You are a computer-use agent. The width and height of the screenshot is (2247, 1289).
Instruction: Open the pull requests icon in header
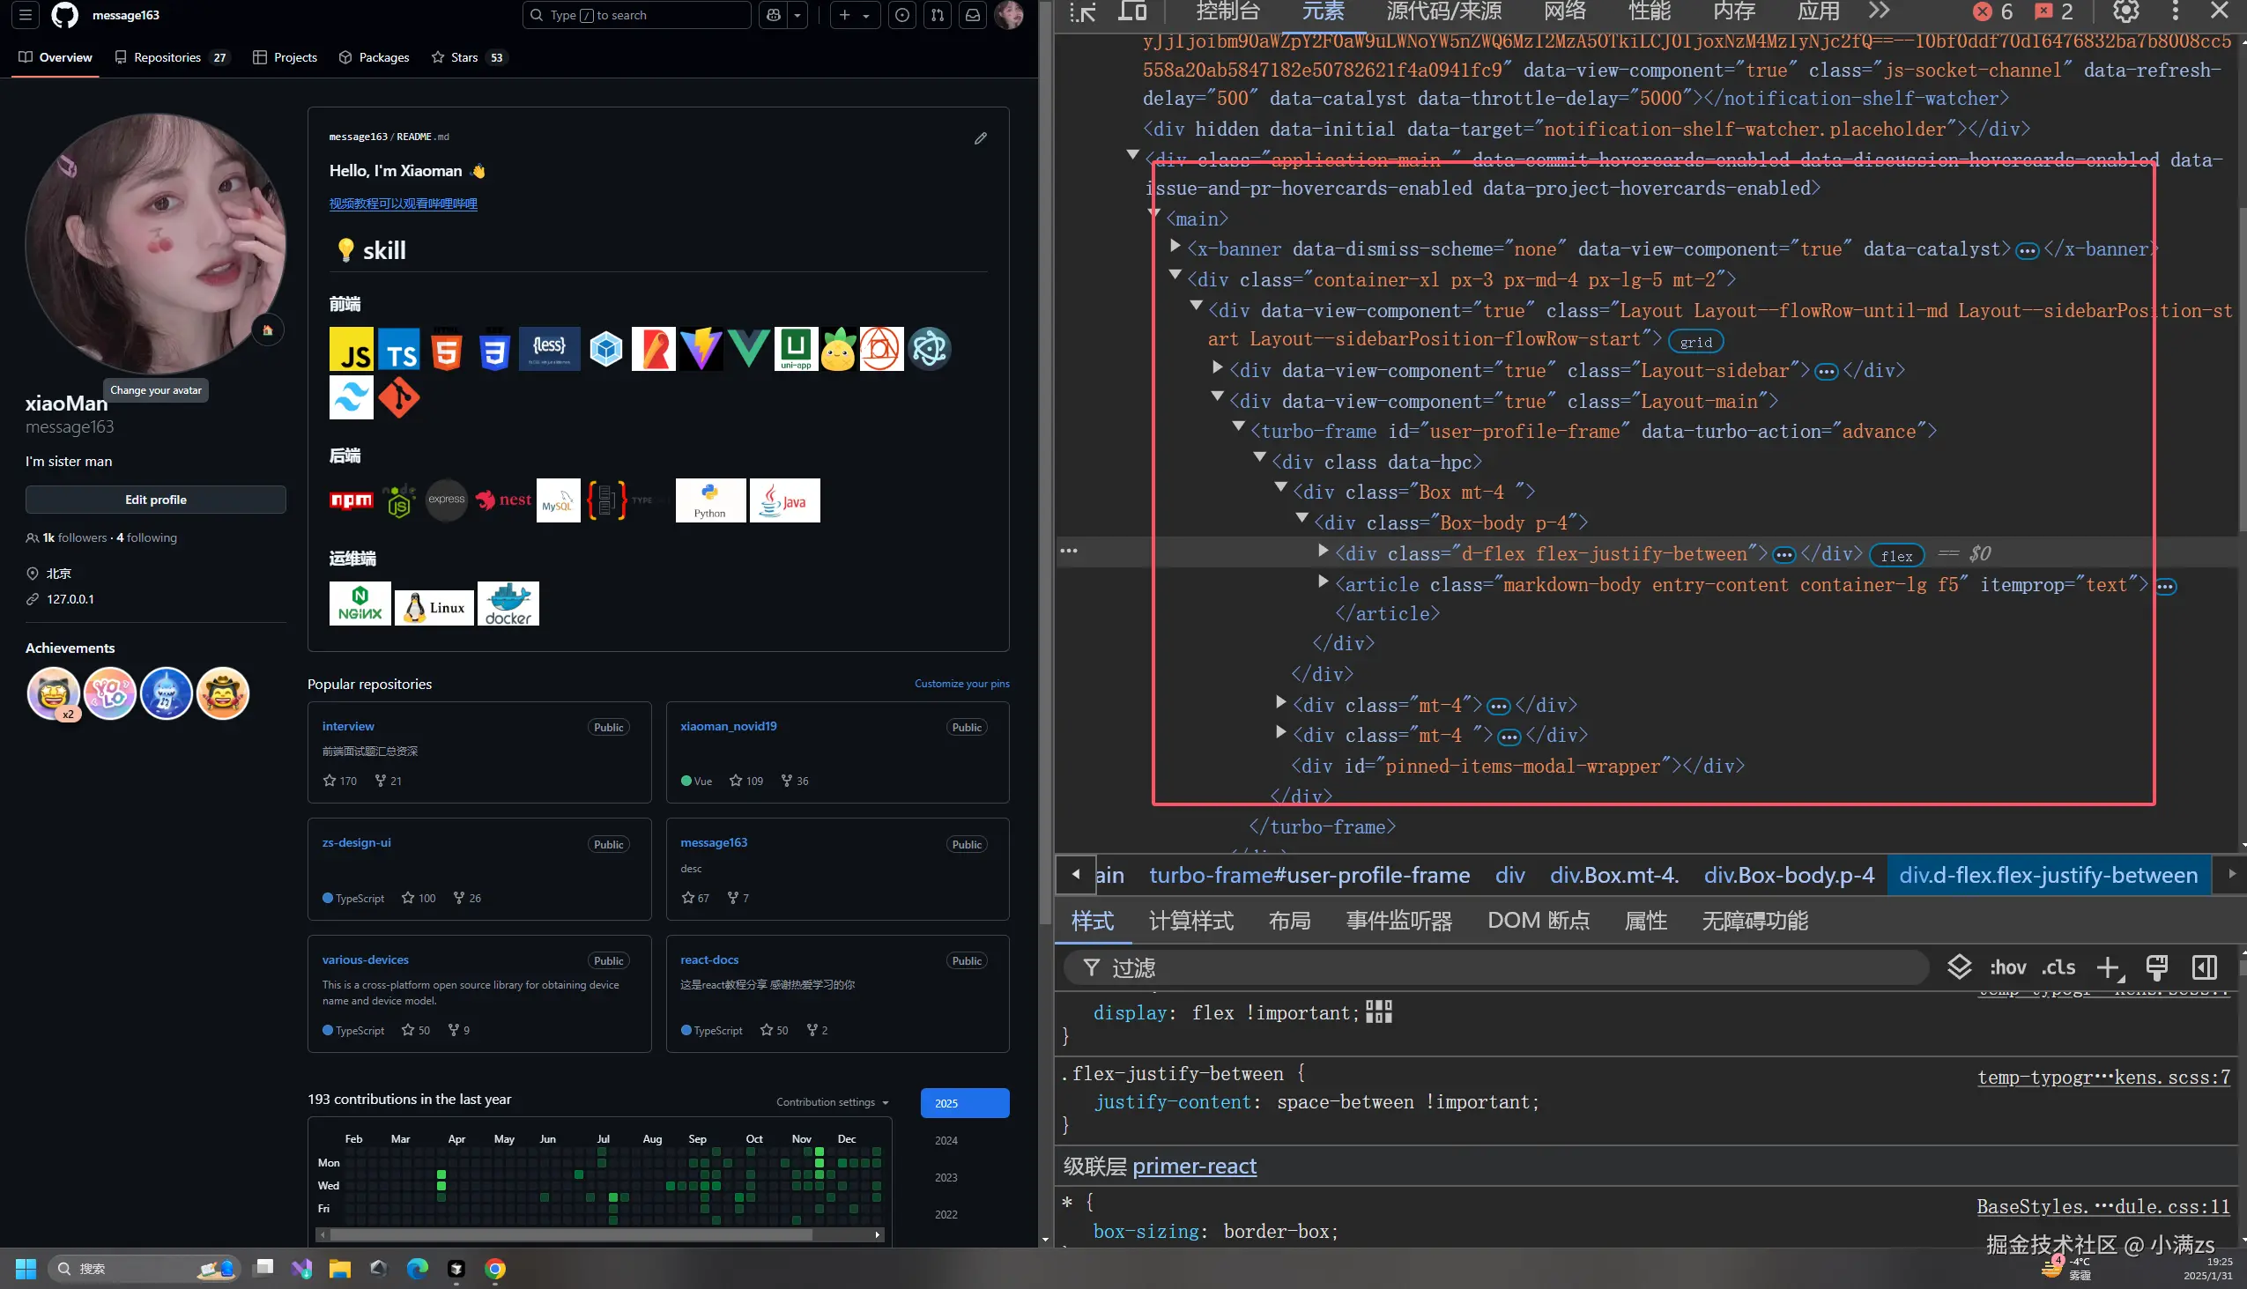(937, 15)
